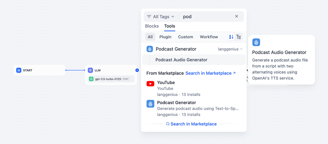Click the gpt-3.5-turbo-0125 model icon
Screen dimensions: 328x144
(91, 79)
